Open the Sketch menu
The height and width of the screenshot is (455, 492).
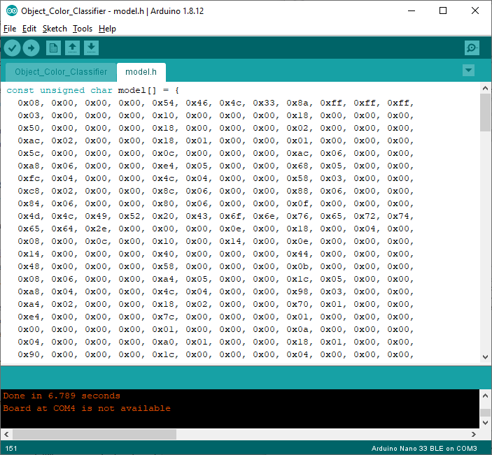[x=55, y=29]
